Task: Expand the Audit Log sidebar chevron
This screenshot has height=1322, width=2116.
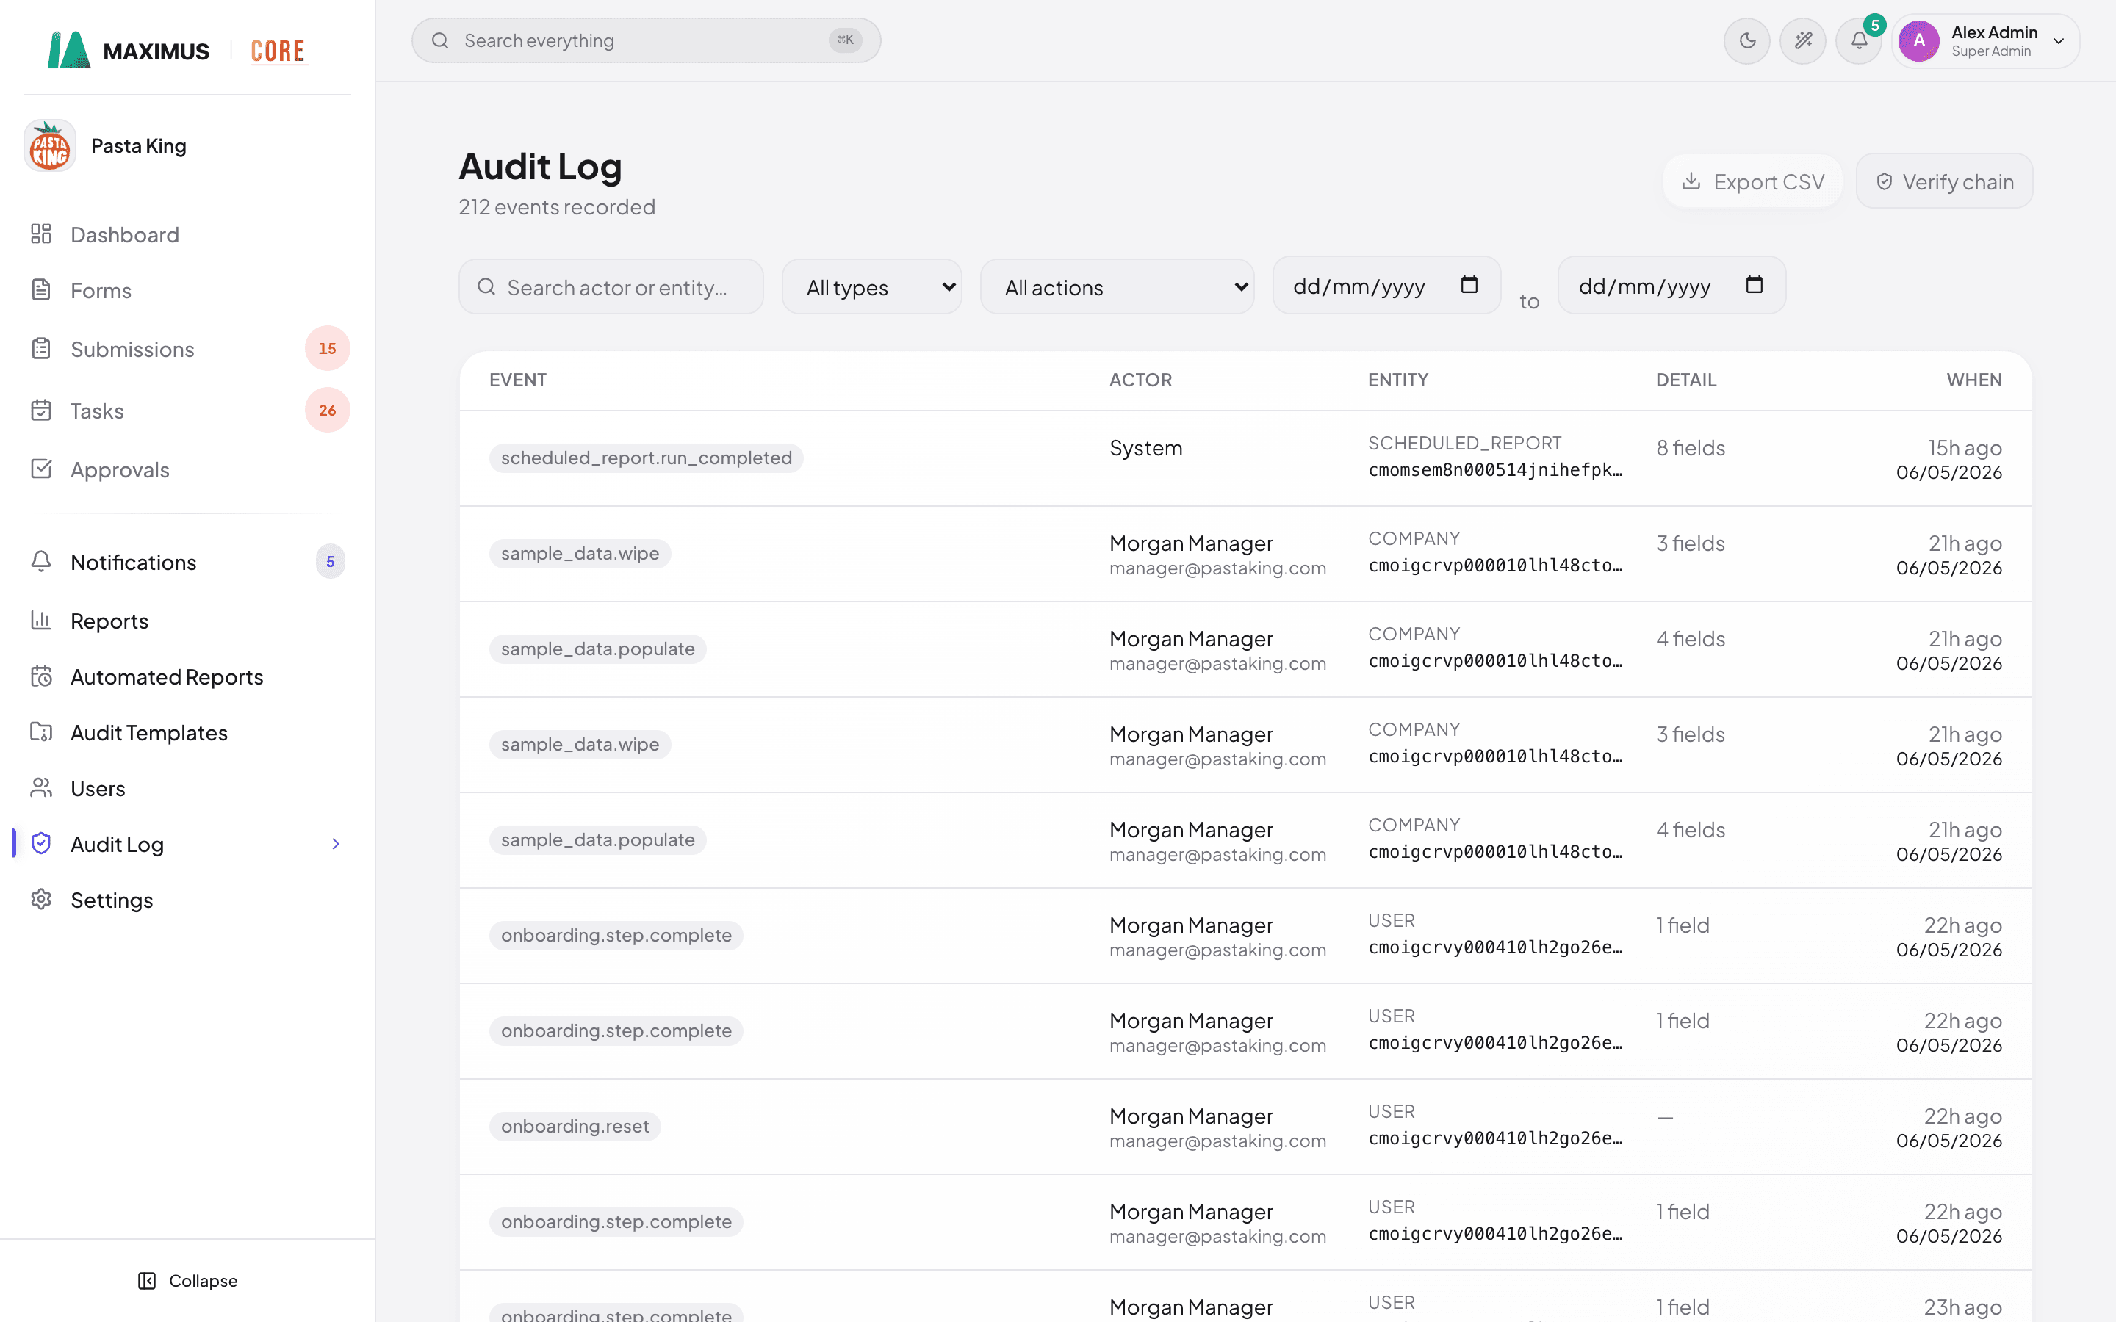Action: (x=336, y=844)
